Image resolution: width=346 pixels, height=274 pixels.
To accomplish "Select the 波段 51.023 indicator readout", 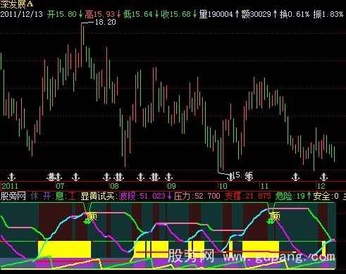I will click(145, 196).
